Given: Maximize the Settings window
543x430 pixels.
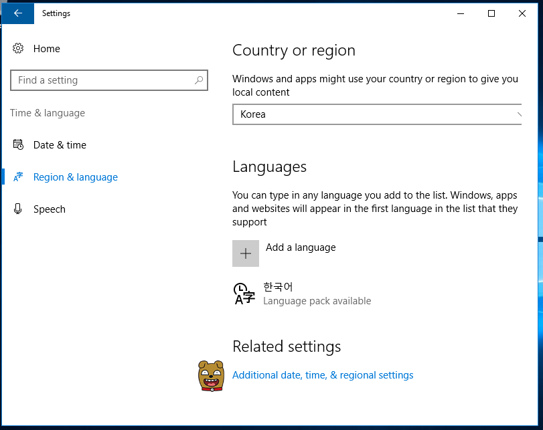Looking at the screenshot, I should coord(491,13).
